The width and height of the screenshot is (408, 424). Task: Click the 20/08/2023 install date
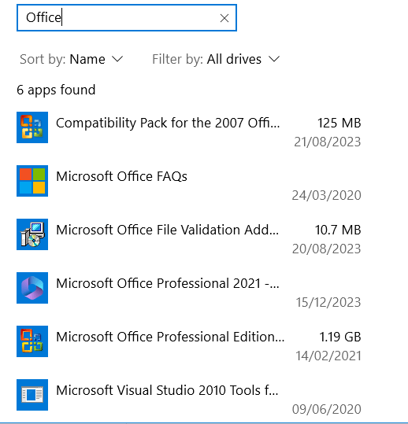point(327,249)
